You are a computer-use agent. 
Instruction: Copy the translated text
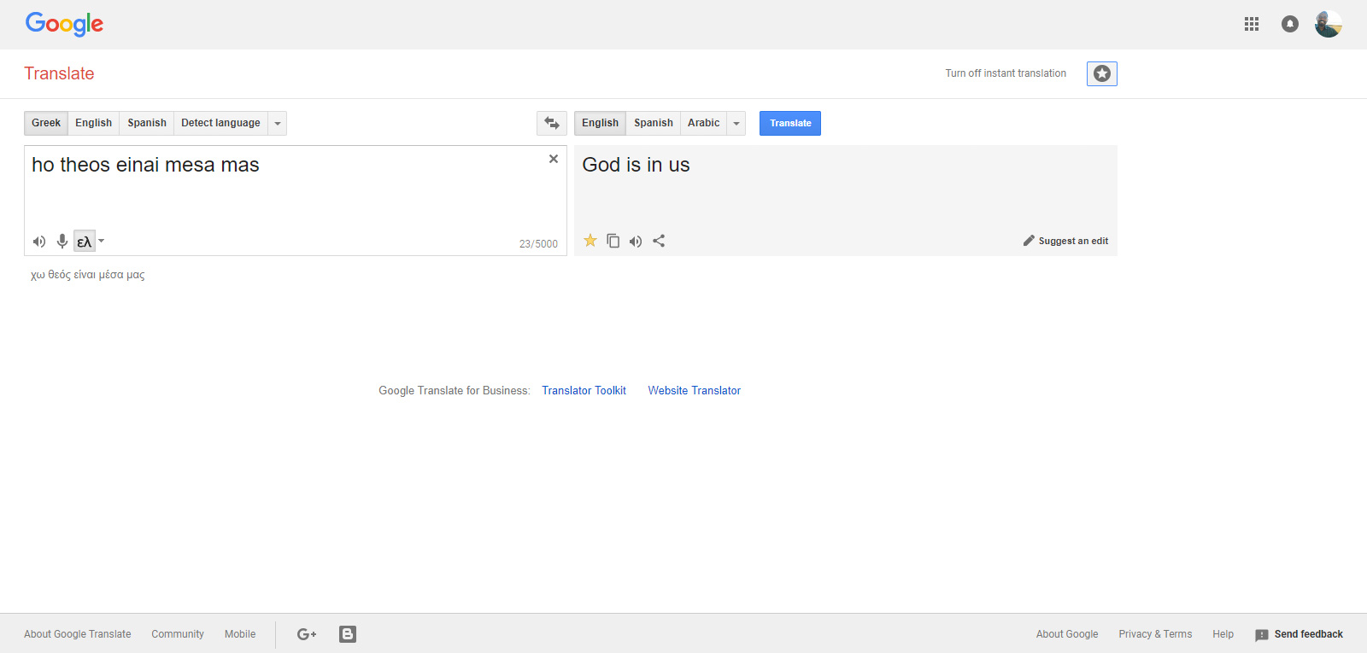coord(613,241)
